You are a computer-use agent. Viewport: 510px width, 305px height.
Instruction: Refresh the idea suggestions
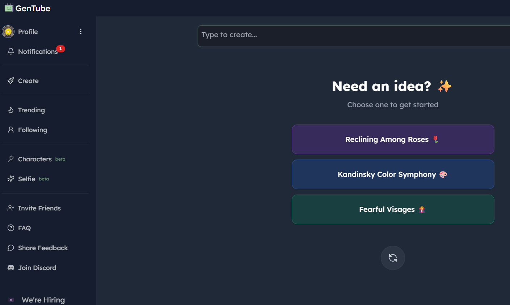[393, 258]
